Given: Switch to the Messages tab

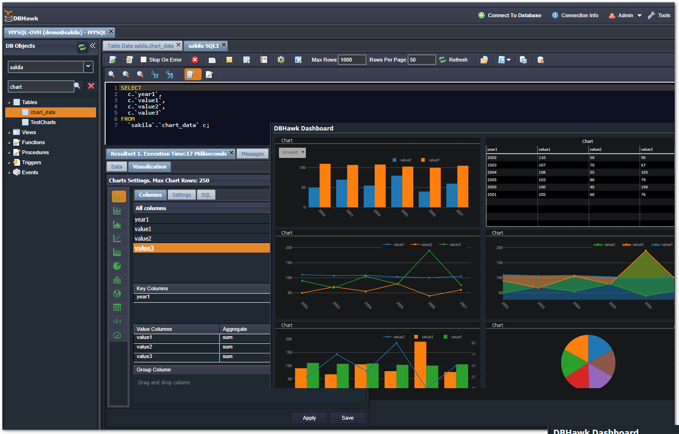Looking at the screenshot, I should coord(252,153).
